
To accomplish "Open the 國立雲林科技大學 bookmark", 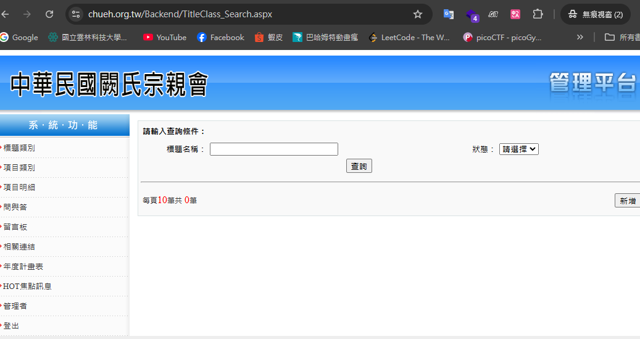I will tap(88, 37).
